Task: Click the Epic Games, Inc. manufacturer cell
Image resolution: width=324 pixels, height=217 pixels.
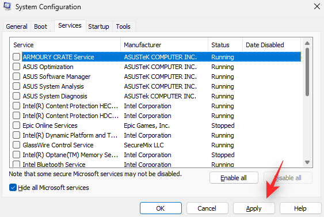Action: point(147,125)
